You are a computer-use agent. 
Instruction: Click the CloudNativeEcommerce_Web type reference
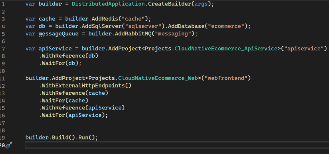pyautogui.click(x=158, y=78)
